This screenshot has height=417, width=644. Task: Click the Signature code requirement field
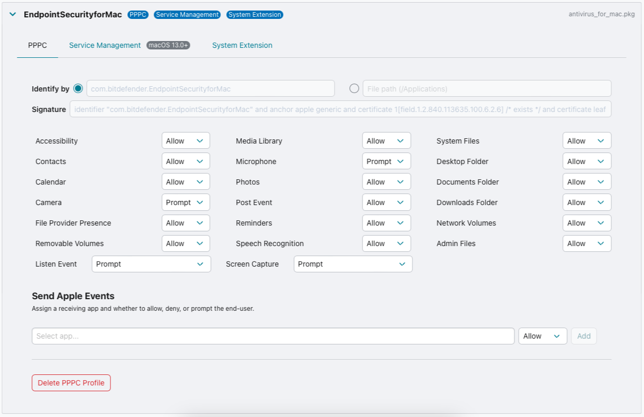click(340, 109)
